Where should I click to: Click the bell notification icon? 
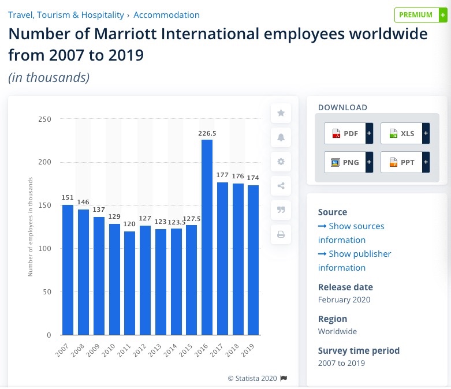tap(281, 137)
